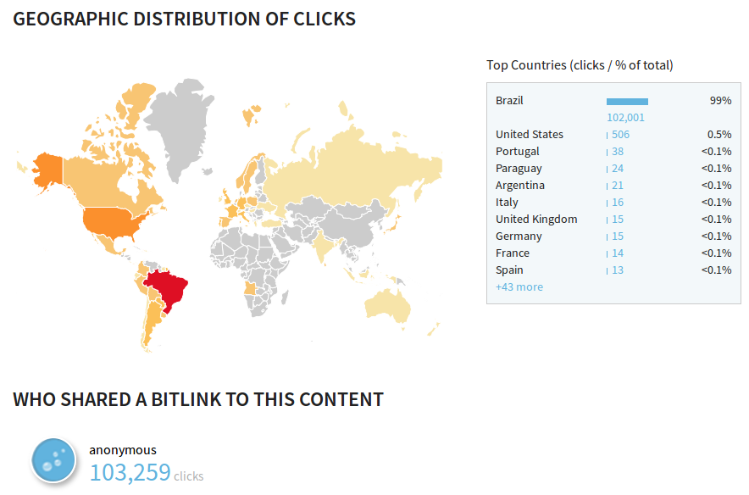Click the United Kingdom country label
This screenshot has height=495, width=749.
coord(536,220)
